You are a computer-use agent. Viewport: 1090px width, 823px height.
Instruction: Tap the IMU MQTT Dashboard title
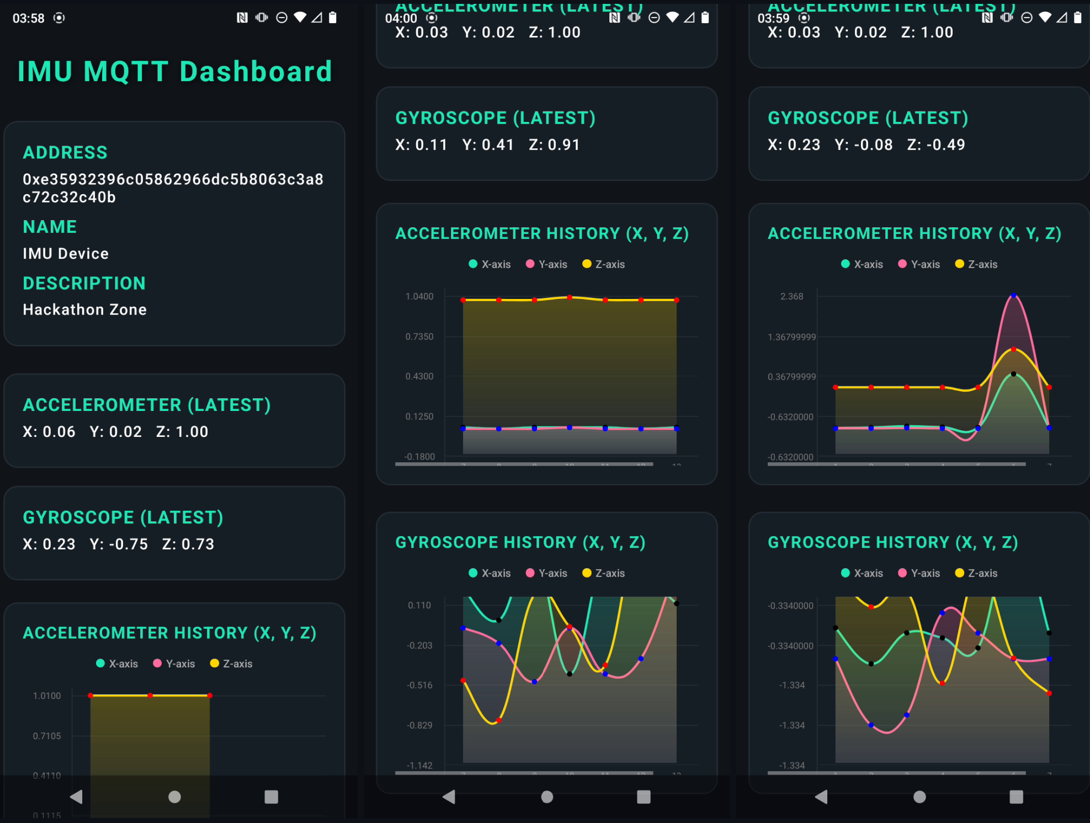click(174, 72)
